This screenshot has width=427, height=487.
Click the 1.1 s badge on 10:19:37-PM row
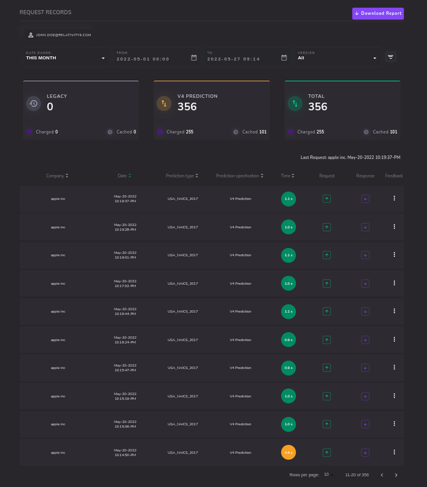(289, 199)
